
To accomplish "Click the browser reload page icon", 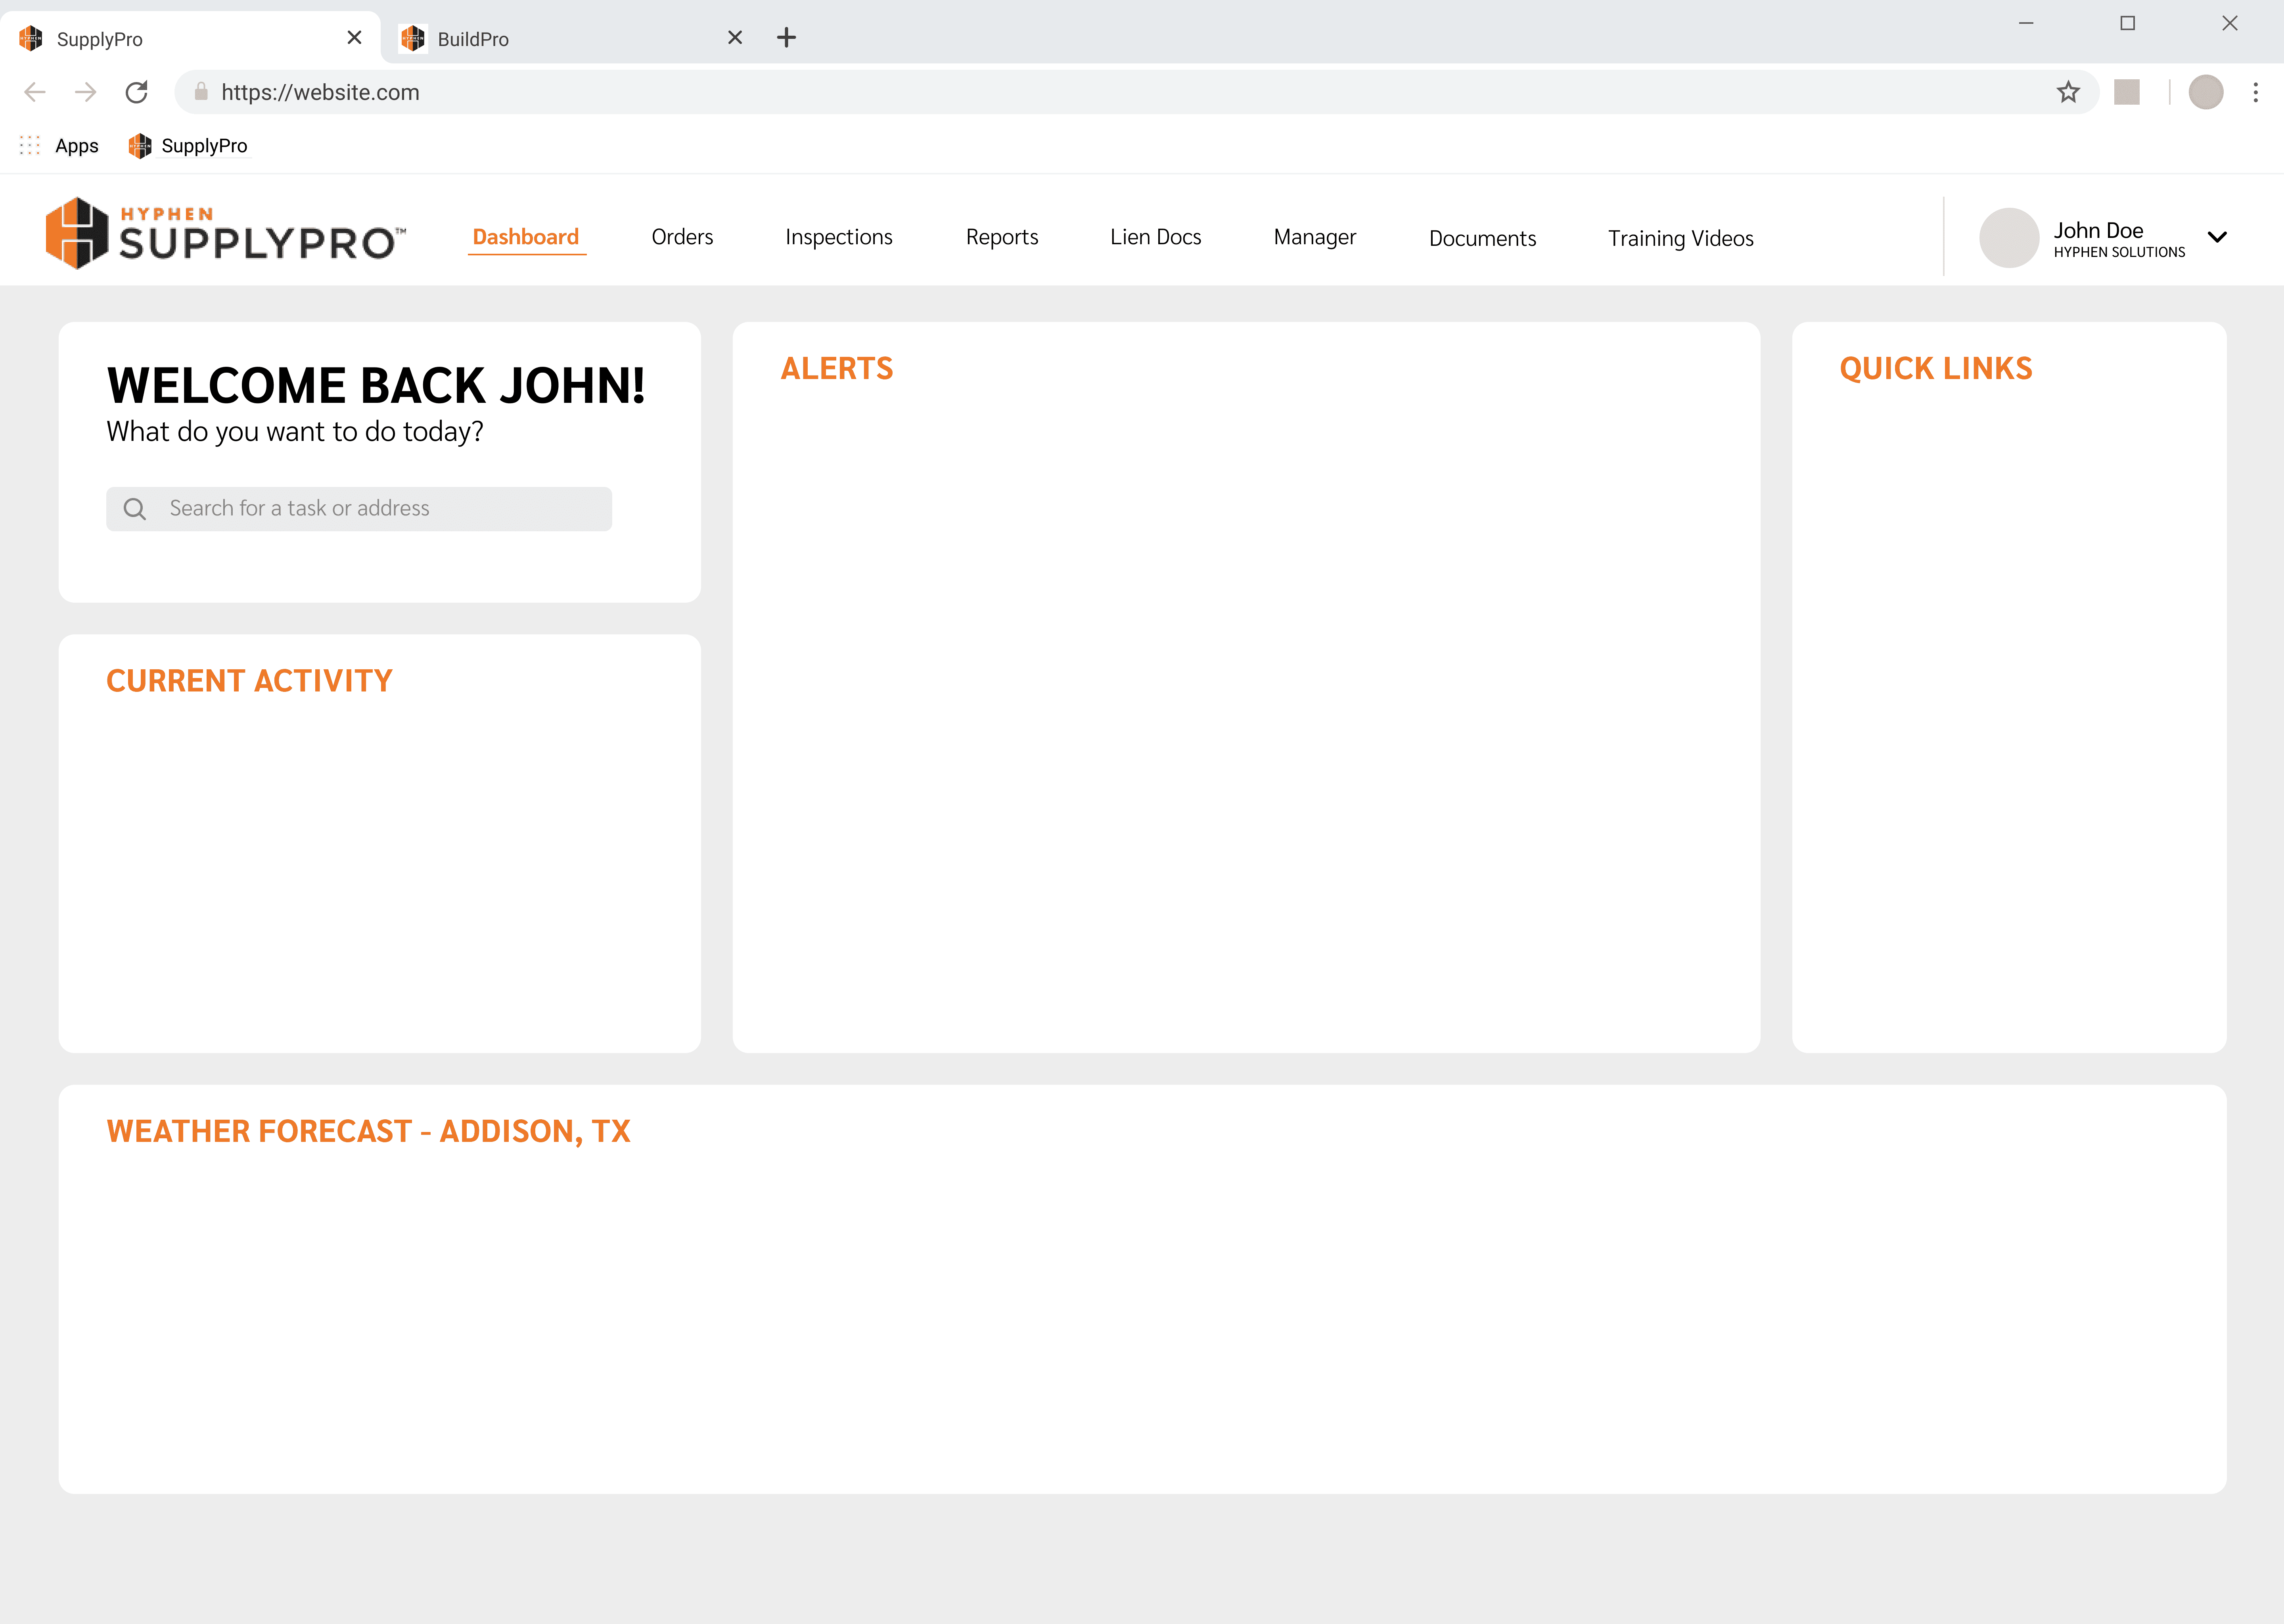I will tap(137, 92).
